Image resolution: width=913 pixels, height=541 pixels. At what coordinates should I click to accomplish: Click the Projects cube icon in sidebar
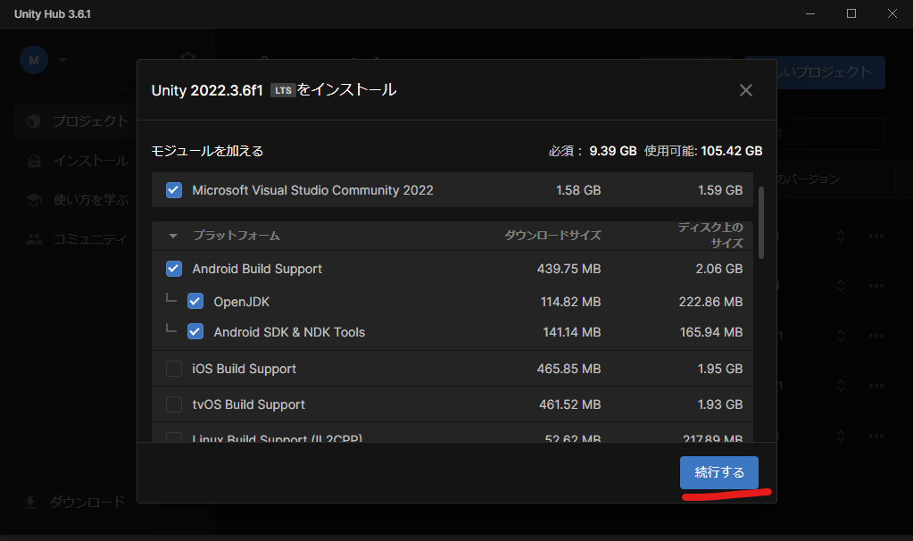tap(34, 121)
